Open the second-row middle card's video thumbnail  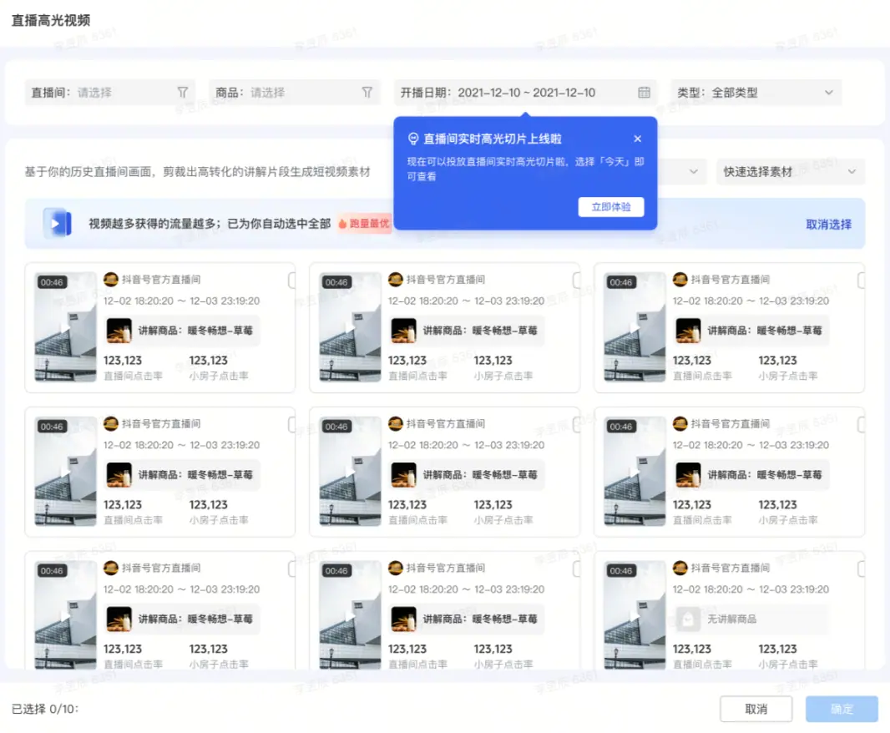[x=350, y=471]
